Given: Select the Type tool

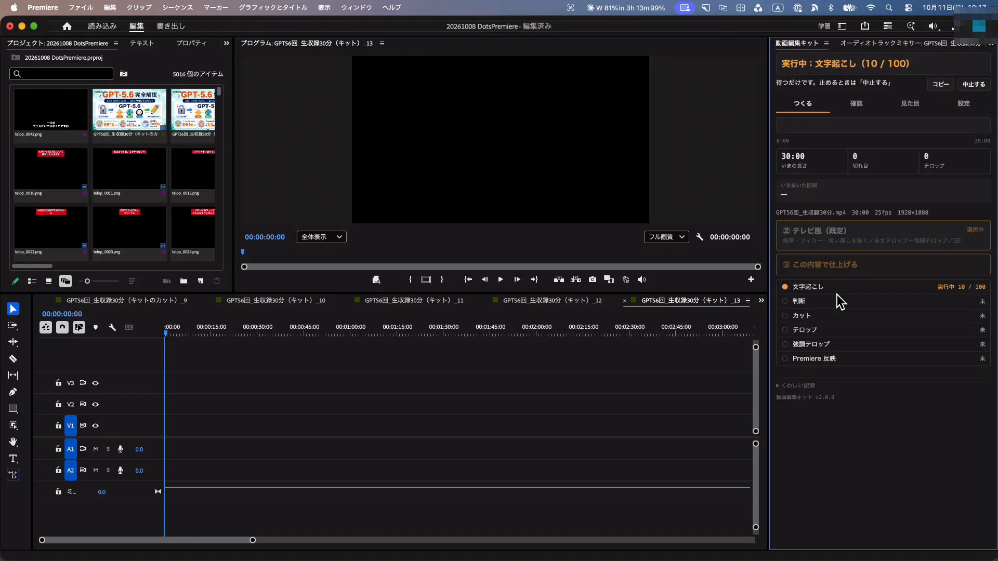Looking at the screenshot, I should pos(13,459).
